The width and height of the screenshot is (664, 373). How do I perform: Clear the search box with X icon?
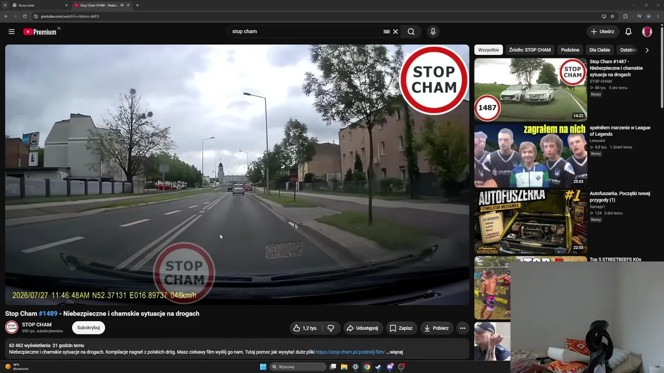395,32
